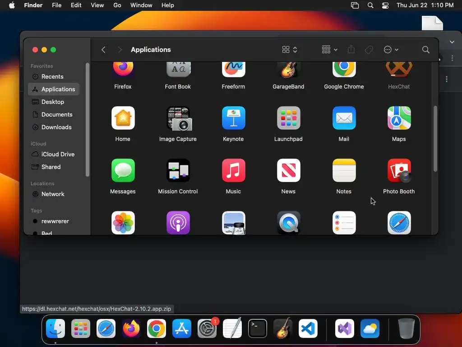Select the rewwrerer tag in sidebar

54,221
